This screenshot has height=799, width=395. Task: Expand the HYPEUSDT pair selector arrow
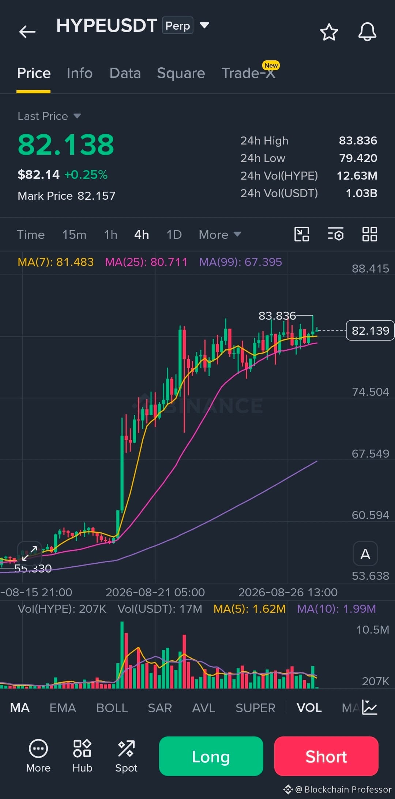pyautogui.click(x=204, y=25)
